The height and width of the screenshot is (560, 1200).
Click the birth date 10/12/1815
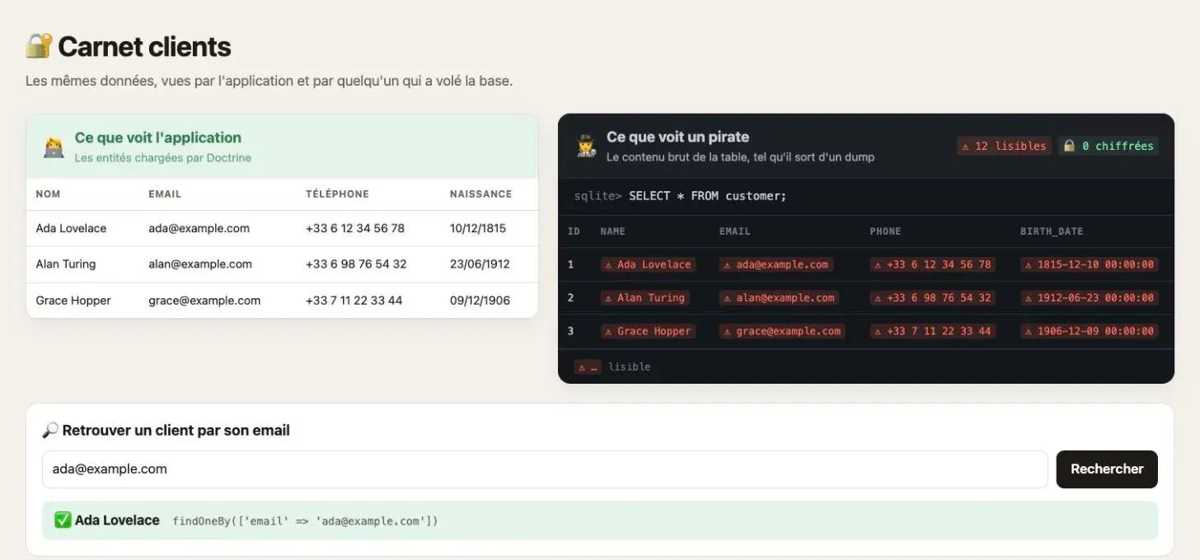coord(478,228)
